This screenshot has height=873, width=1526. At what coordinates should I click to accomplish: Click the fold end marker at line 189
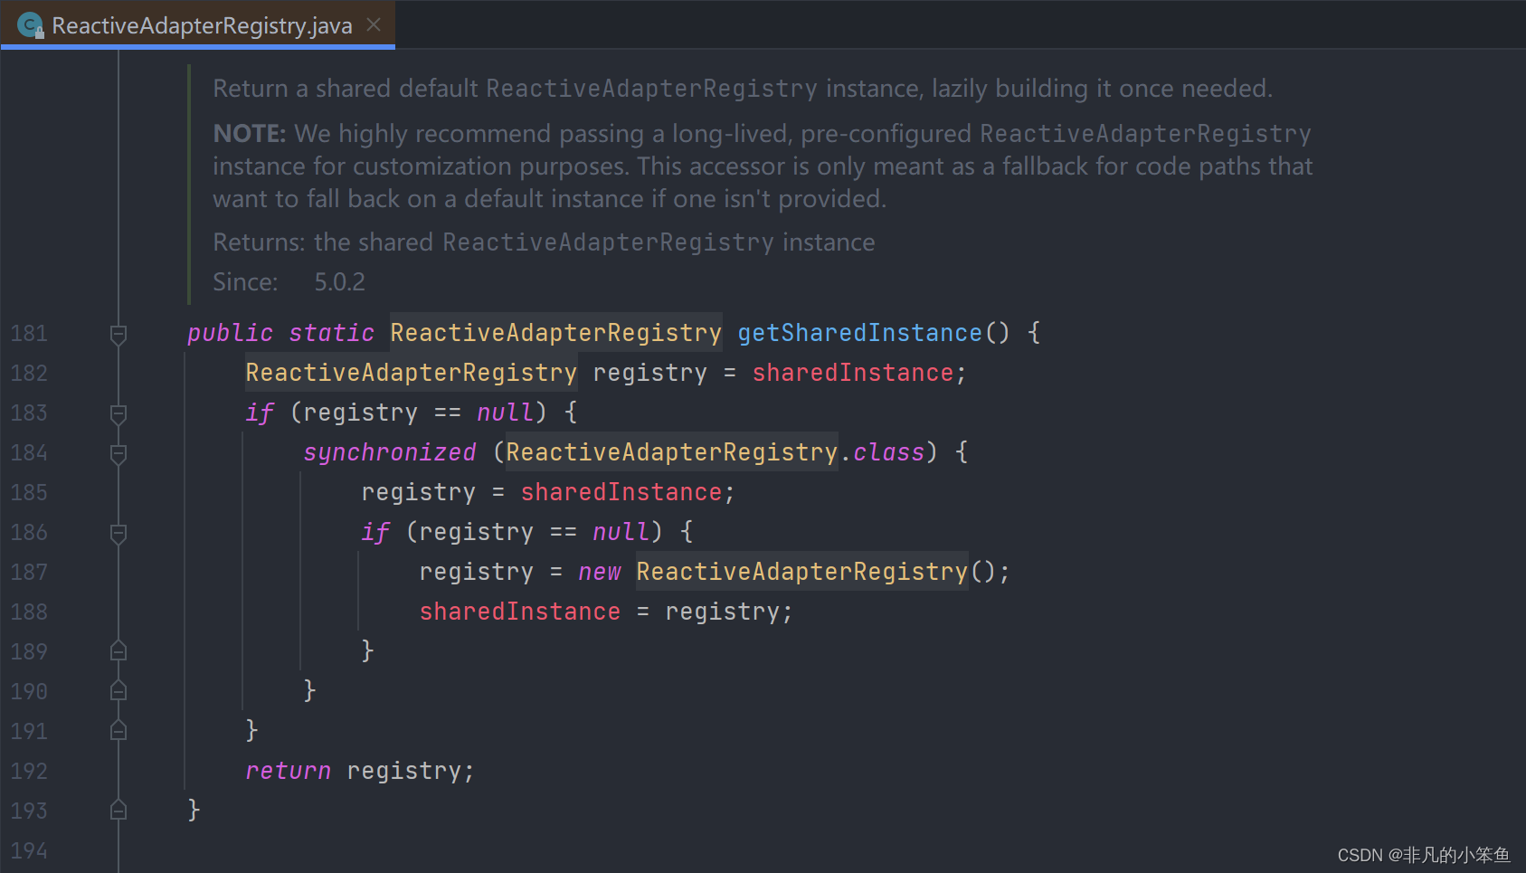(x=118, y=651)
